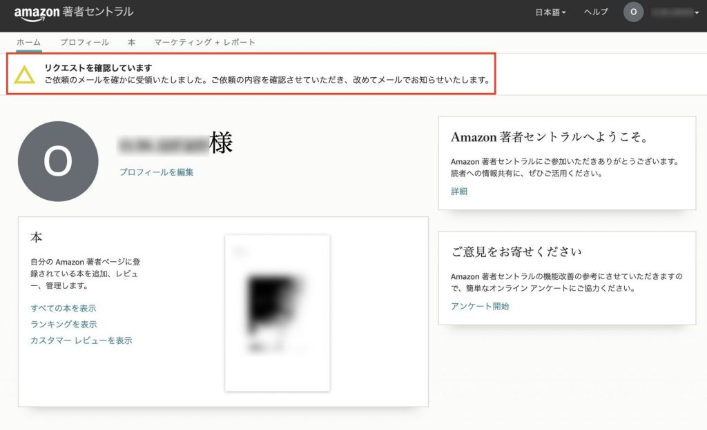
Task: Open ヘルプ in the top bar
Action: tap(595, 12)
